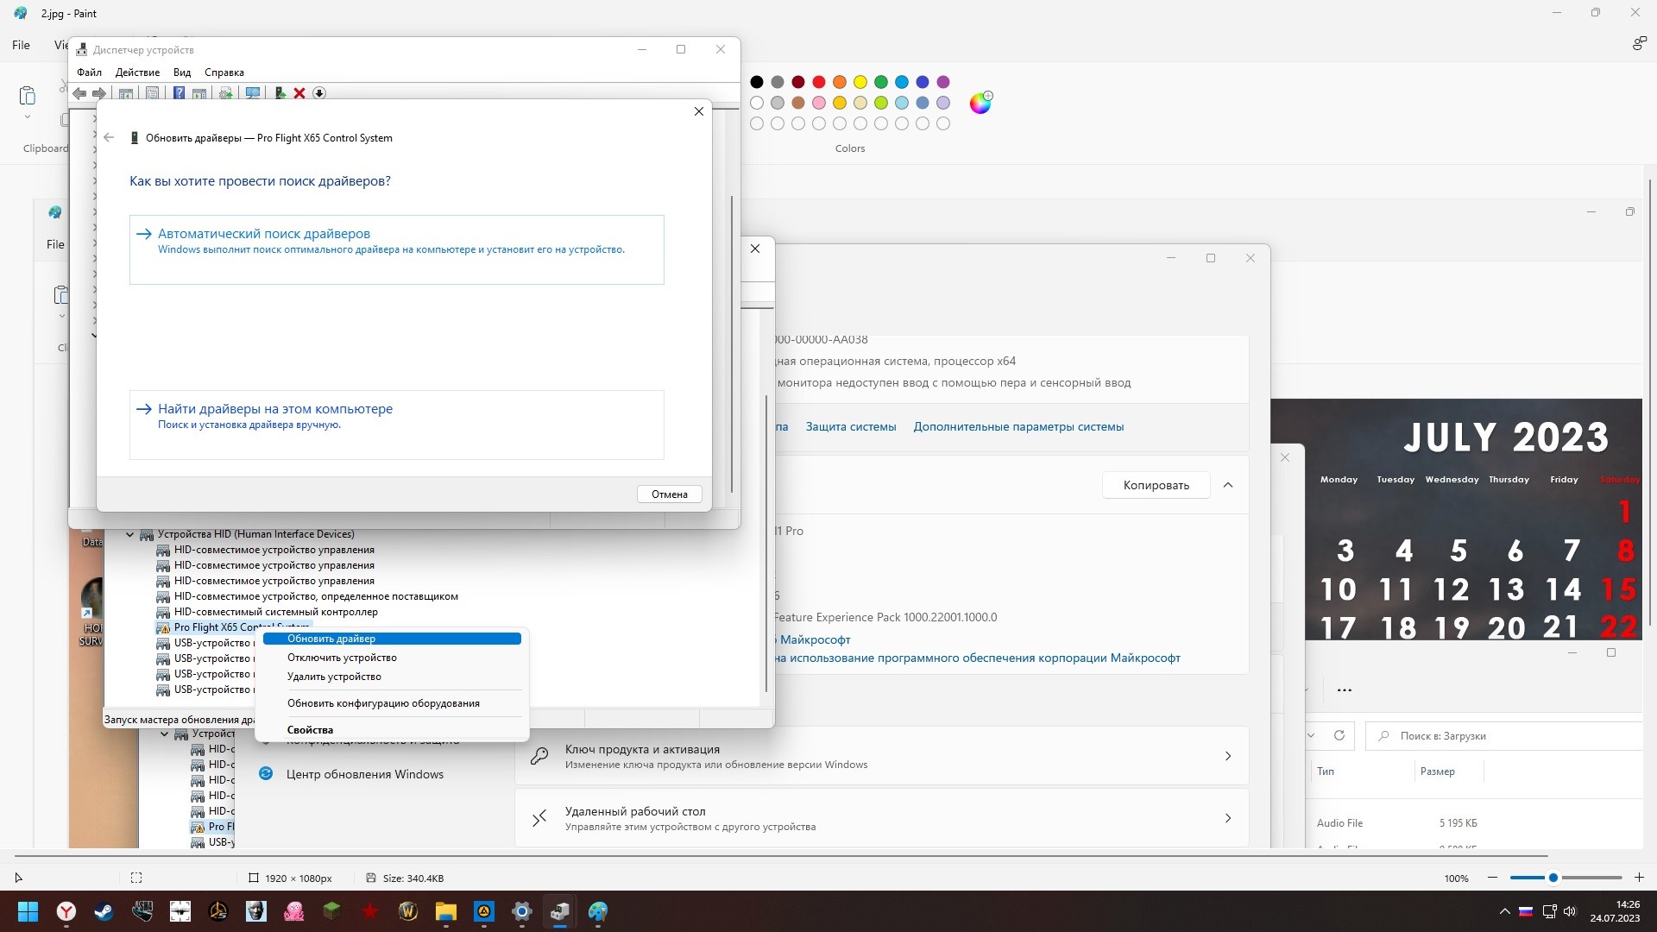The height and width of the screenshot is (932, 1657).
Task: Go back using the arrow in the update drivers dialog
Action: (x=109, y=138)
